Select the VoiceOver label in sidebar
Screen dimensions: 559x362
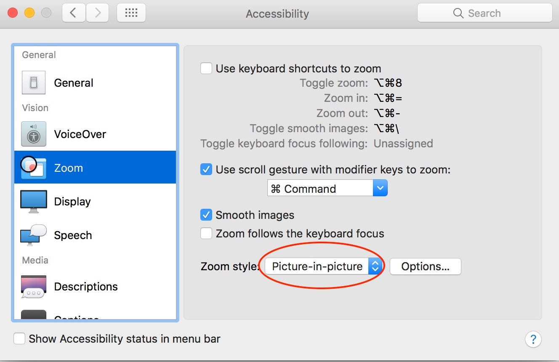point(80,134)
